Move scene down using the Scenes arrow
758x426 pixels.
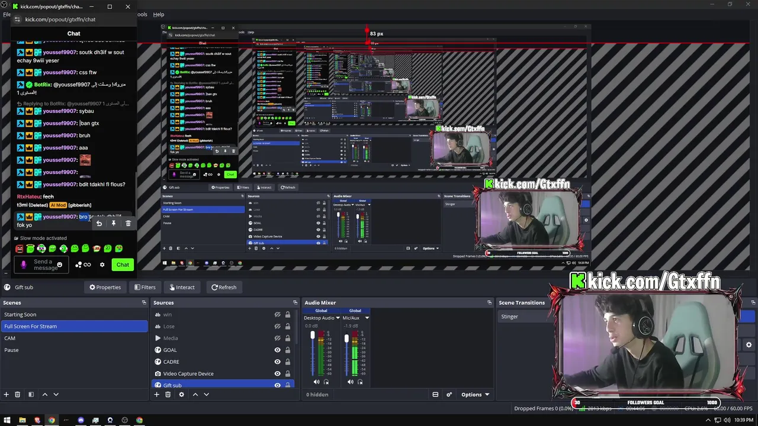coord(56,395)
